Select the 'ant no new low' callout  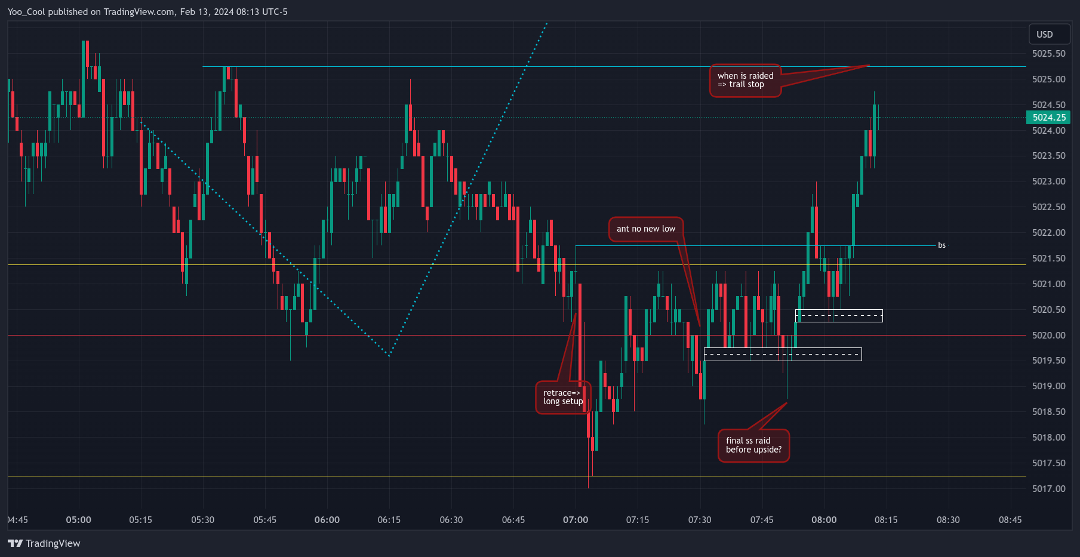click(646, 229)
